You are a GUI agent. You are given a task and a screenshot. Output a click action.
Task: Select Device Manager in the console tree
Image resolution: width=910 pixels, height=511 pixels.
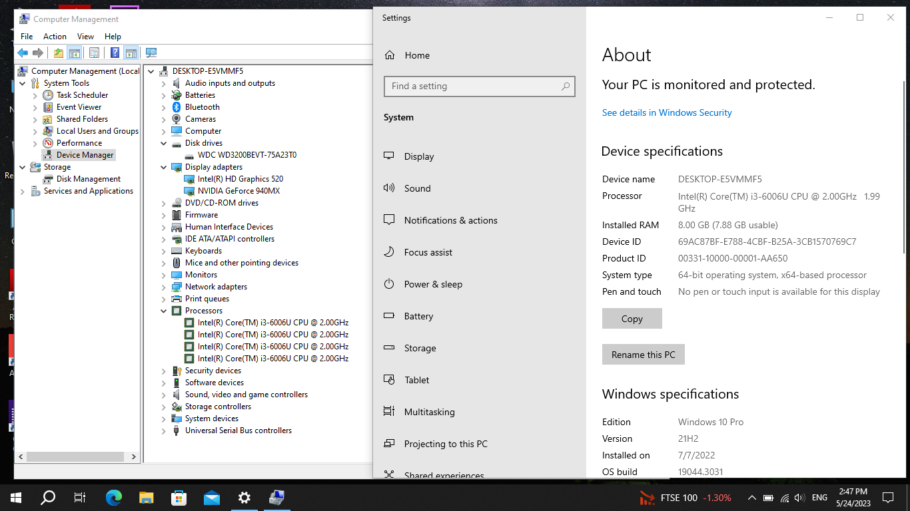85,155
